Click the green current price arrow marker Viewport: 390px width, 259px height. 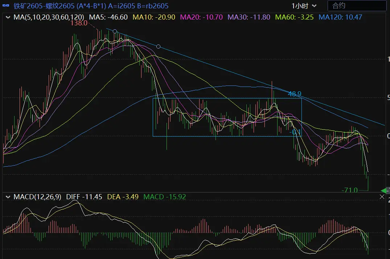(385, 191)
